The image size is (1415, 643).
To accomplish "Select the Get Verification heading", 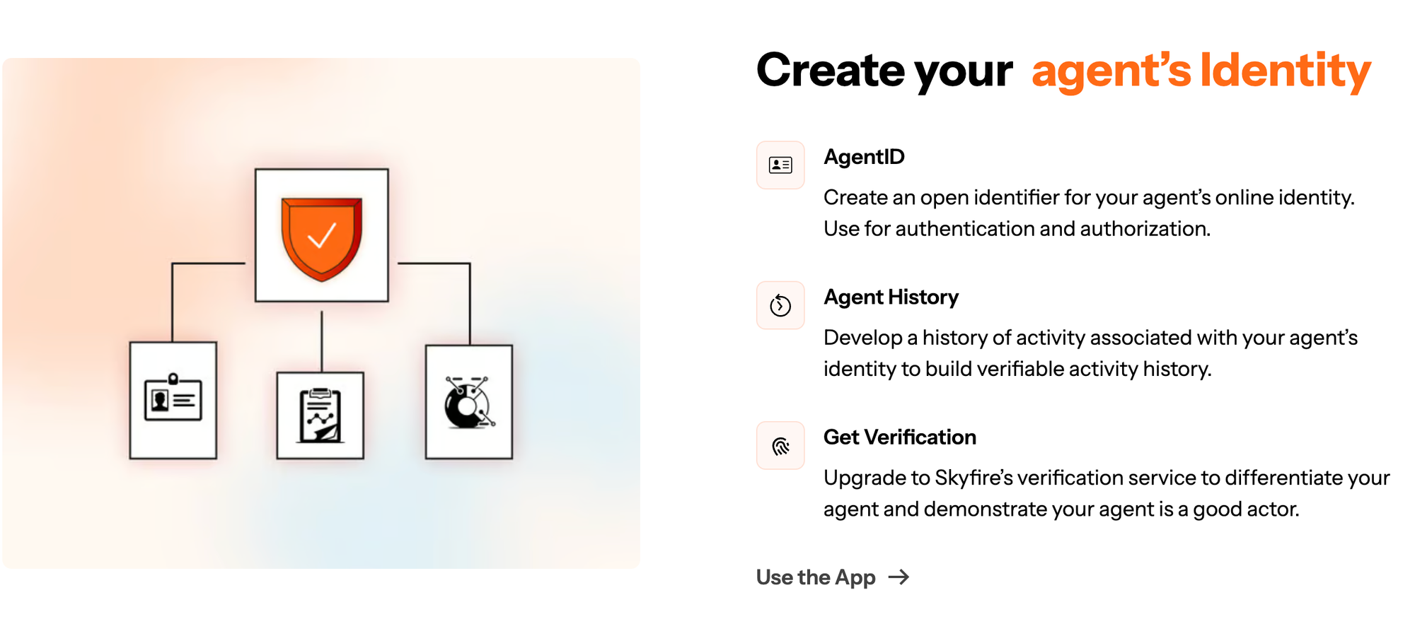I will [899, 437].
